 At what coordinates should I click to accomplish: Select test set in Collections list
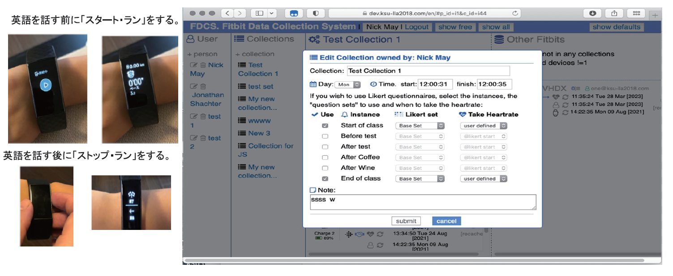point(260,86)
